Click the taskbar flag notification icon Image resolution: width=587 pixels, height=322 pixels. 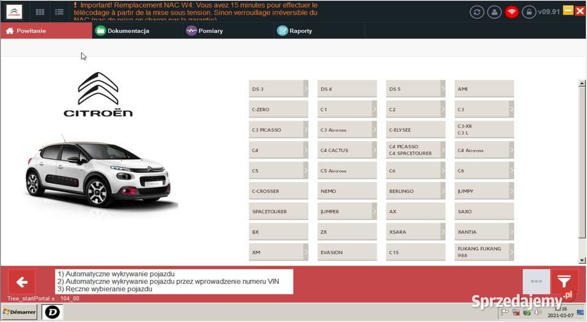[504, 312]
